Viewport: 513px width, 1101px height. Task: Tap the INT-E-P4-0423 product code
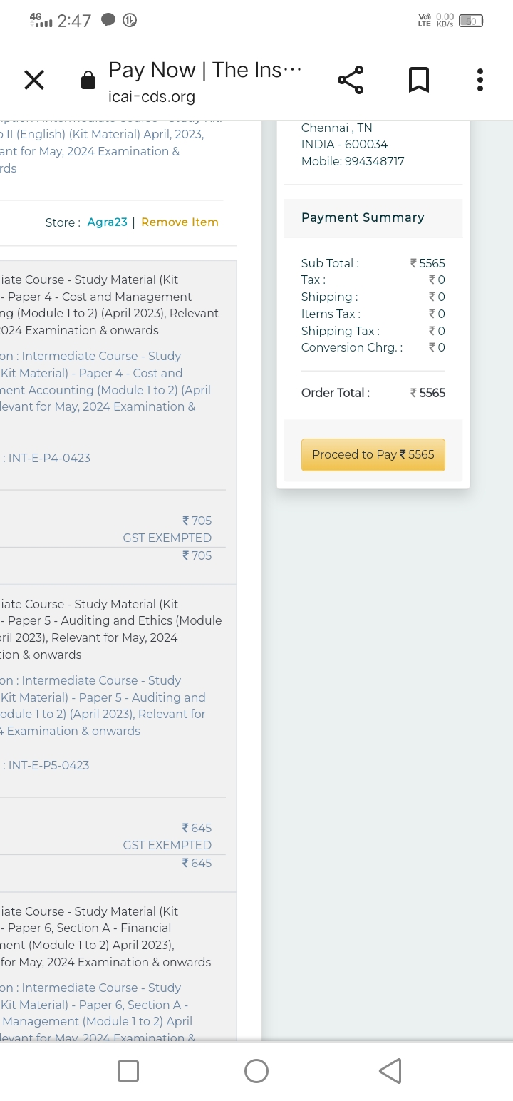pyautogui.click(x=49, y=458)
